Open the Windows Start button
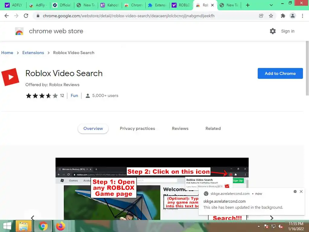 tap(7, 226)
